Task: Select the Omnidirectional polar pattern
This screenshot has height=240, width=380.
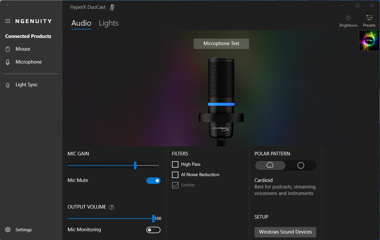Action: pos(300,165)
